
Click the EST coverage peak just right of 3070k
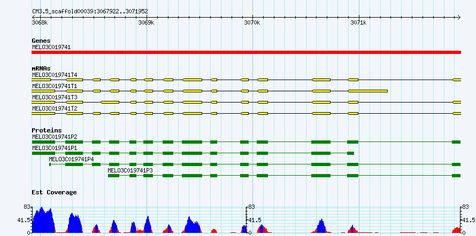(x=262, y=229)
